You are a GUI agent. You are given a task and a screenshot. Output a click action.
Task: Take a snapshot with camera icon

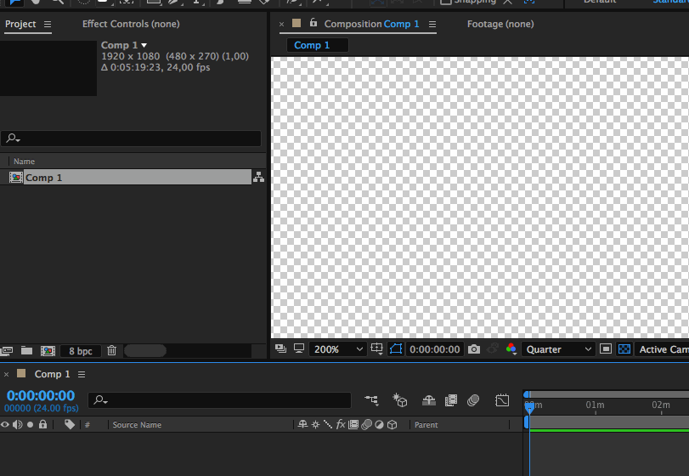474,349
